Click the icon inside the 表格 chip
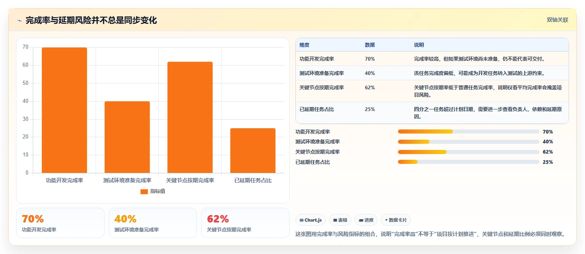 click(x=335, y=220)
